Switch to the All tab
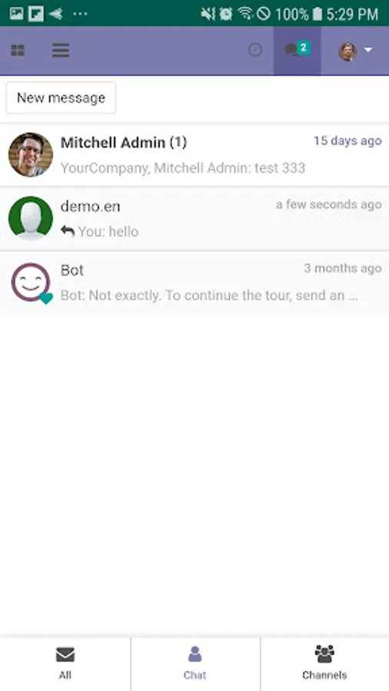The image size is (389, 691). (x=65, y=663)
